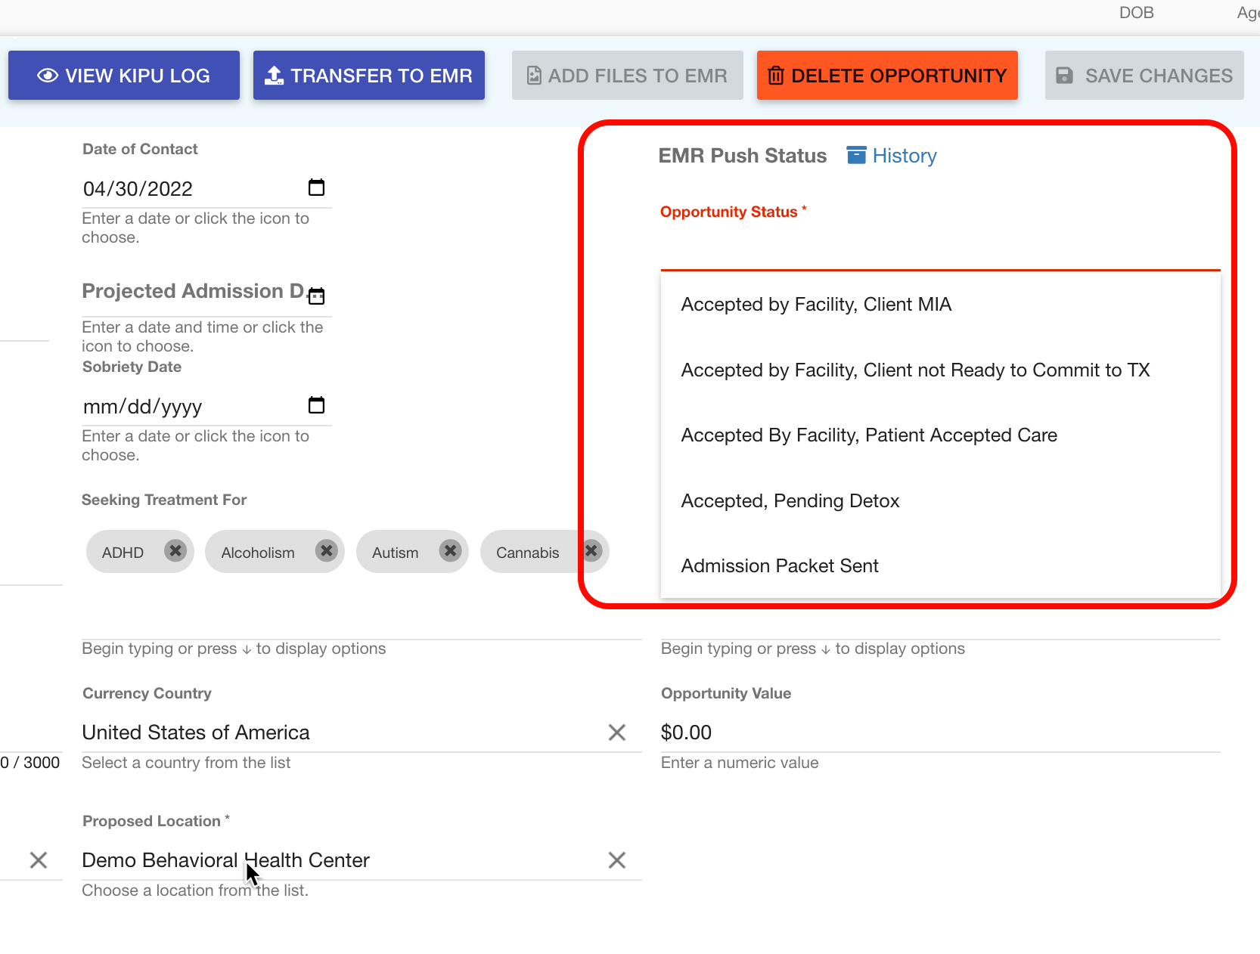Click the VIEW KIPU LOG button
Viewport: 1260px width, 954px height.
tap(123, 75)
